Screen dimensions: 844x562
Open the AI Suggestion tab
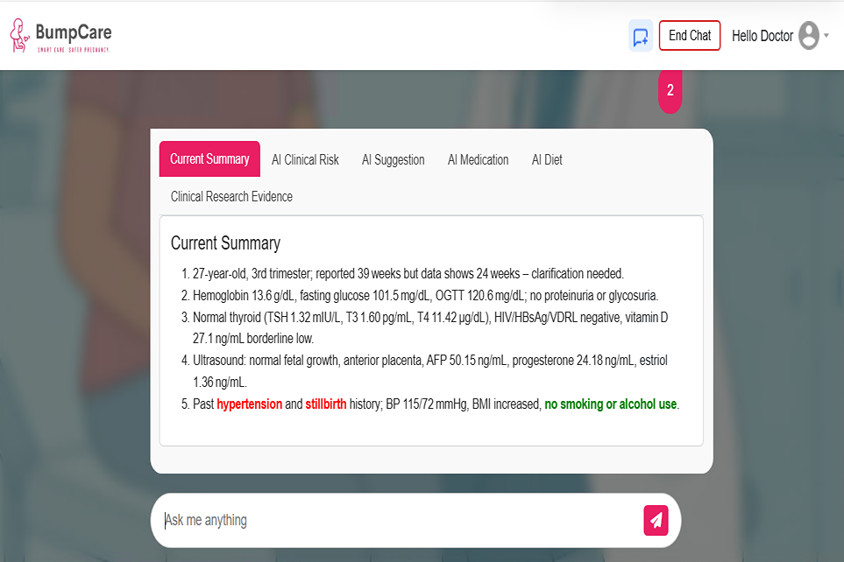[x=393, y=159]
